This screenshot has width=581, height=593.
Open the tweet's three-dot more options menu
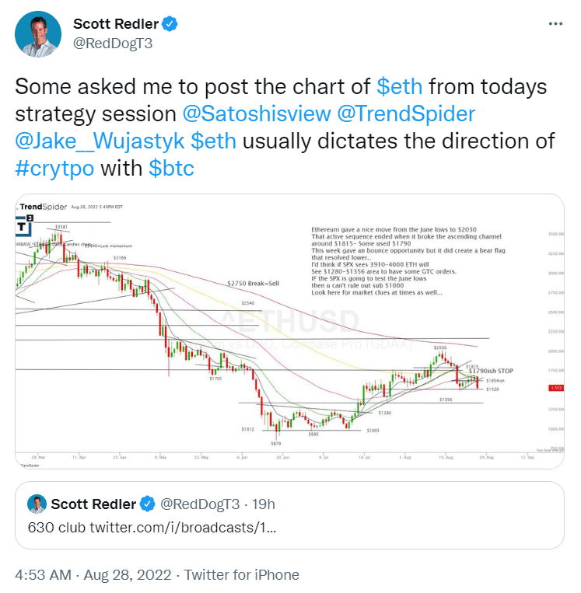click(555, 24)
